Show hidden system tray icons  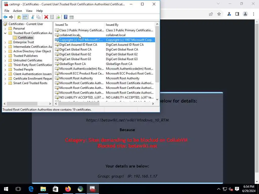219,189
